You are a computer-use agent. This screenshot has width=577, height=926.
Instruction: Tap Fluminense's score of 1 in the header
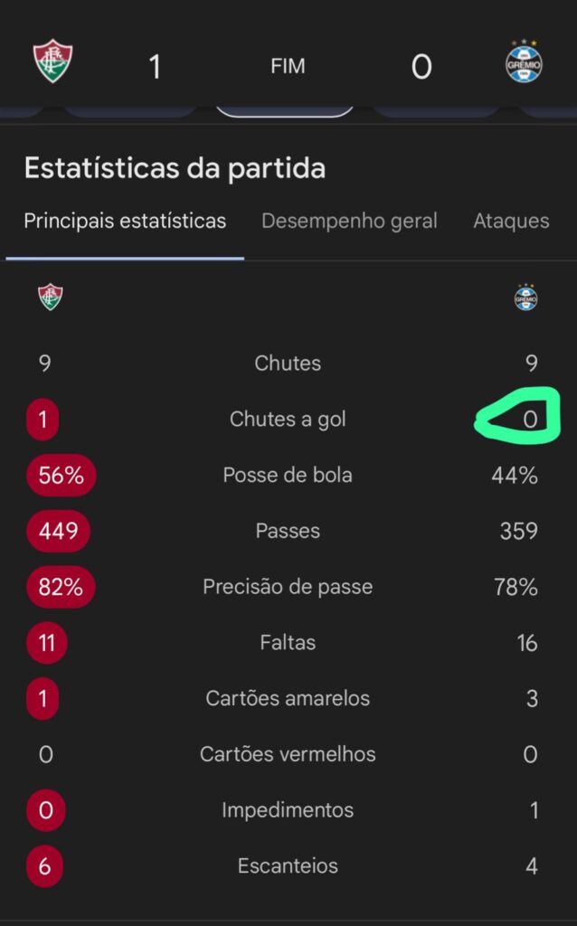coord(155,67)
